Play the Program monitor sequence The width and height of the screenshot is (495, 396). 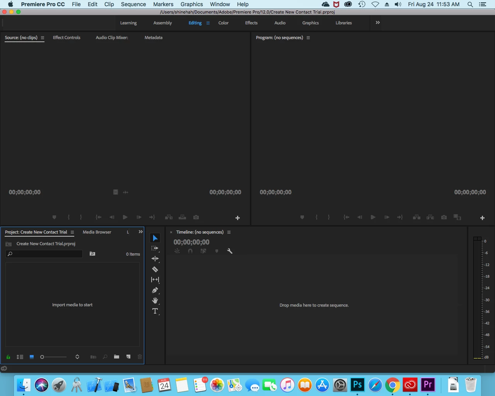(373, 217)
